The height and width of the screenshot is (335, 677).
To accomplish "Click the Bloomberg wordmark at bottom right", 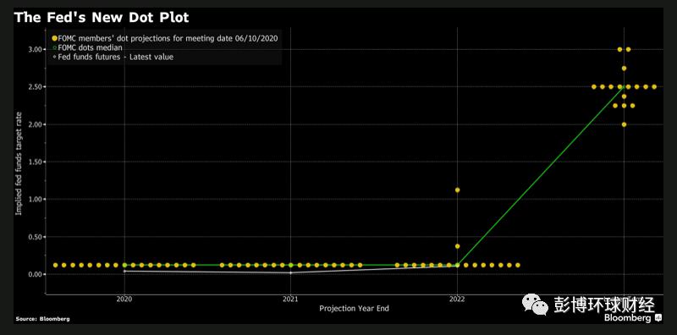I will click(x=627, y=318).
